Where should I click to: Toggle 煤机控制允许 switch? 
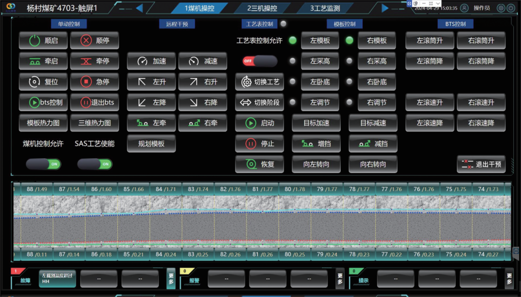pyautogui.click(x=43, y=164)
